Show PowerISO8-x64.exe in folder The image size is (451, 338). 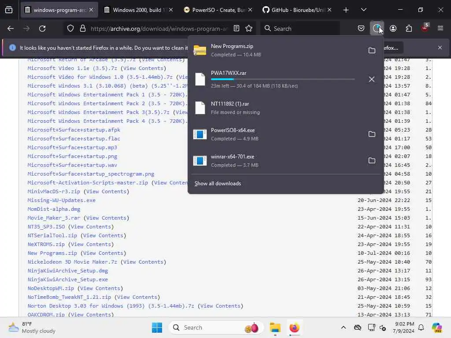tap(372, 134)
